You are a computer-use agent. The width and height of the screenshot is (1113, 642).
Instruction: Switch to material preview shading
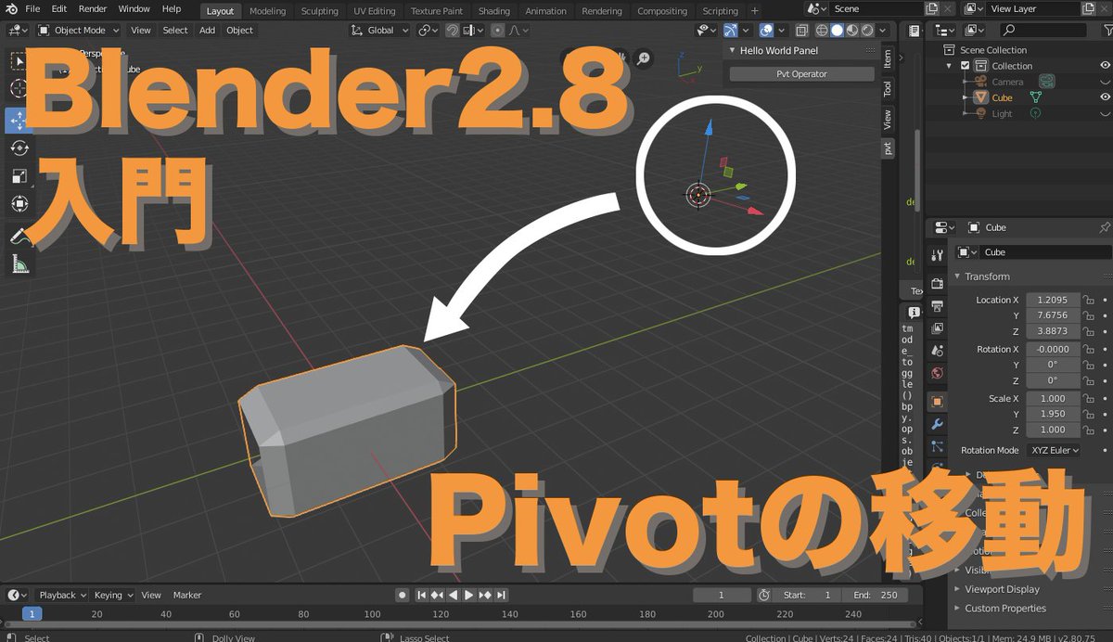[851, 30]
